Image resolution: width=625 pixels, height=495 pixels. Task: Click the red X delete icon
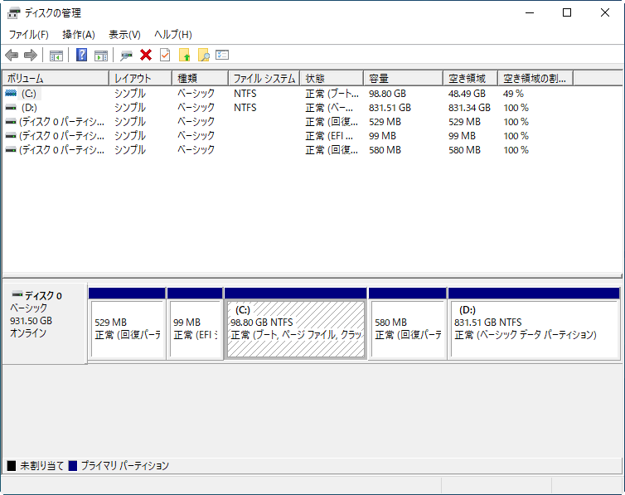[x=146, y=55]
